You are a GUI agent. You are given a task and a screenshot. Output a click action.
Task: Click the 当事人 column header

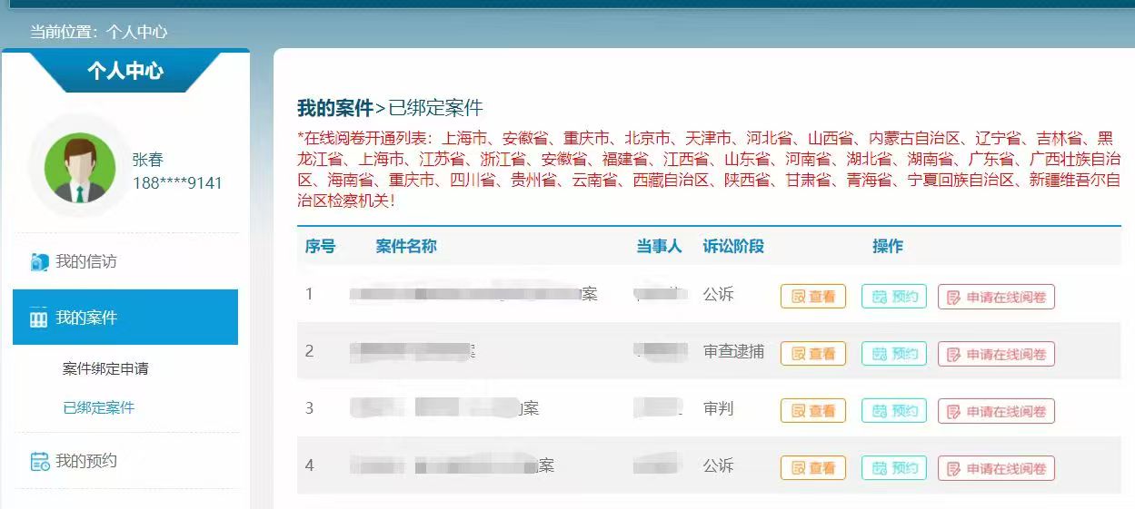tap(659, 246)
